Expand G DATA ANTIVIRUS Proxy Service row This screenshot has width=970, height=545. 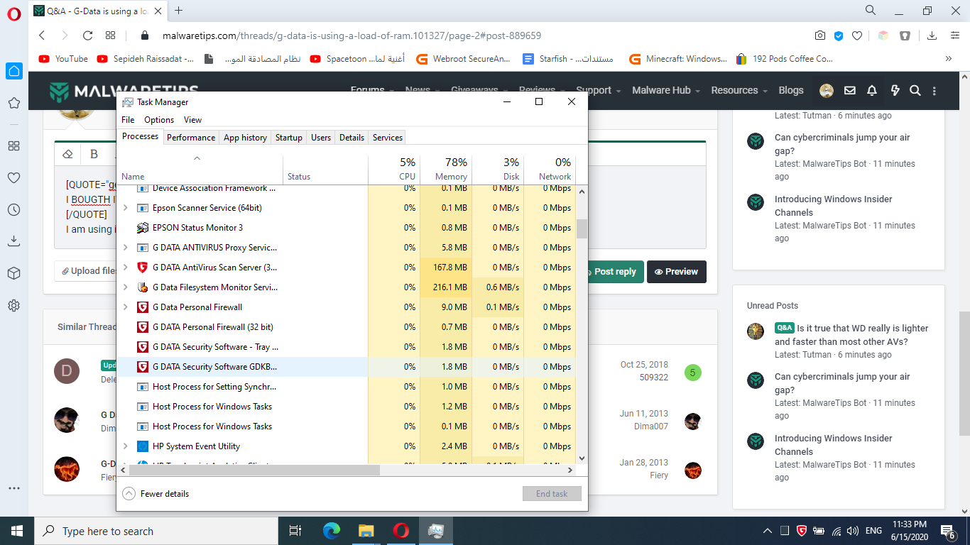(x=126, y=248)
